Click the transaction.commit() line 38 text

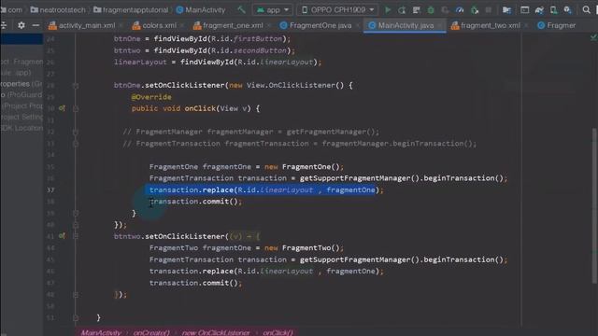pos(195,202)
